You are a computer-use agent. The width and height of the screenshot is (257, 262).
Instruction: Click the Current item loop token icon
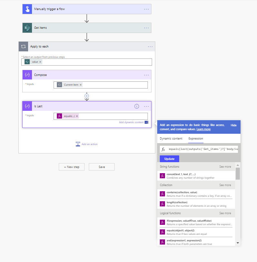point(59,85)
